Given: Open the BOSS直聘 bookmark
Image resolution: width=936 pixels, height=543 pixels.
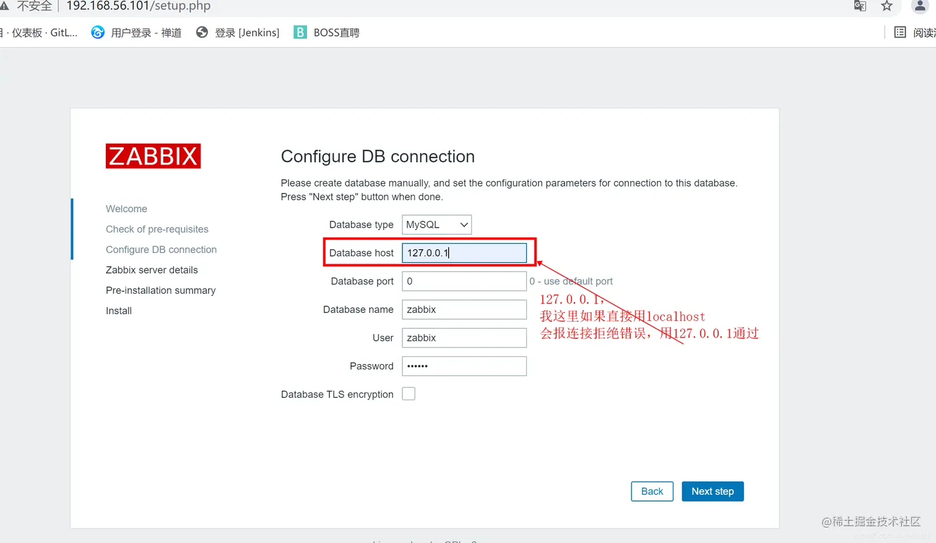Looking at the screenshot, I should (x=326, y=32).
